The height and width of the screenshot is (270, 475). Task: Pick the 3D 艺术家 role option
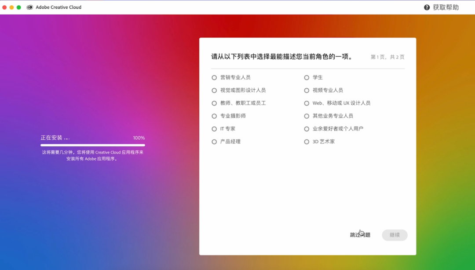307,142
